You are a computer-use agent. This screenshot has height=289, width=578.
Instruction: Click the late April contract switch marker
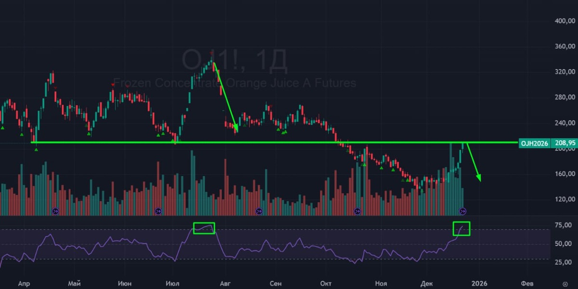coord(55,211)
